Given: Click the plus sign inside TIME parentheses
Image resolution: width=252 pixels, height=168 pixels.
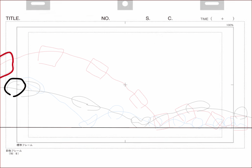Looking at the screenshot, I should click(222, 19).
